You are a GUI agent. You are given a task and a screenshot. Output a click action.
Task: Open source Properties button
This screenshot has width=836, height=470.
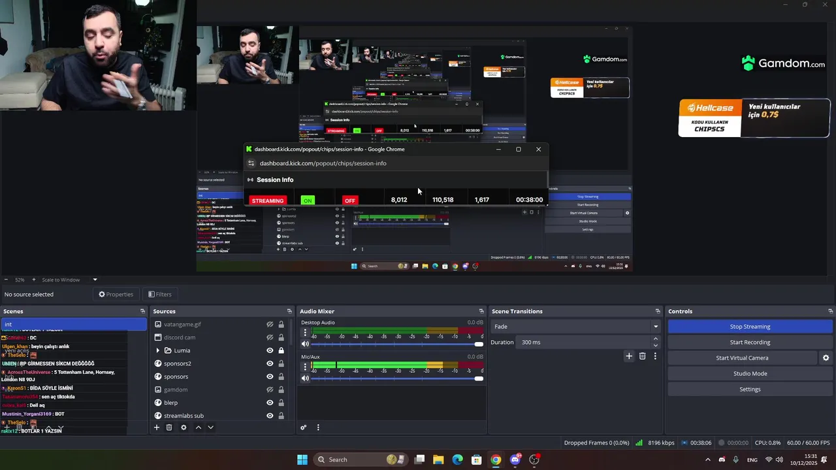click(x=116, y=294)
